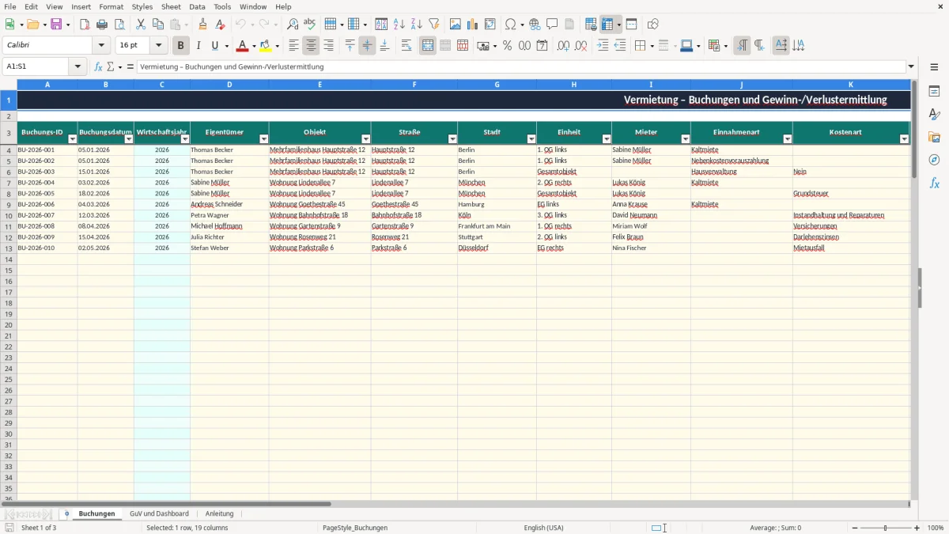The image size is (949, 534).
Task: Undo last action arrow icon
Action: coord(240,25)
